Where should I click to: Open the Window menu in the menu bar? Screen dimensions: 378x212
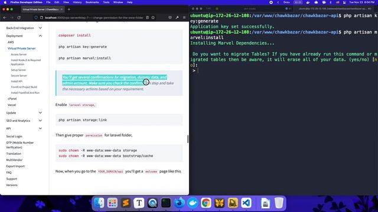[x=118, y=2]
